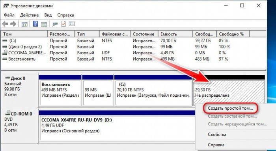Sort by the Состояние column header

[x=144, y=34]
